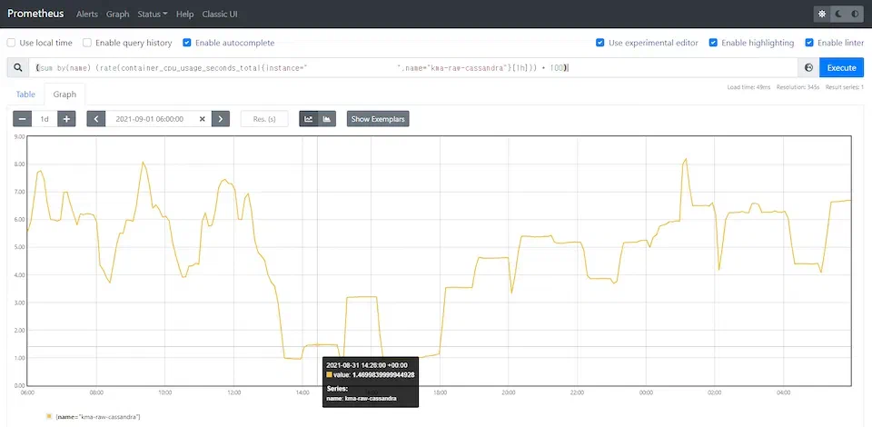Click the Resolution: 345s text
This screenshot has height=427, width=872.
coord(798,87)
